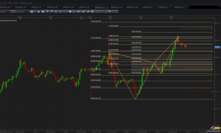Screen dimensions: 221x133
Task: Click the 1.000 83.667 Fibonacci level label
Action: coord(96,51)
